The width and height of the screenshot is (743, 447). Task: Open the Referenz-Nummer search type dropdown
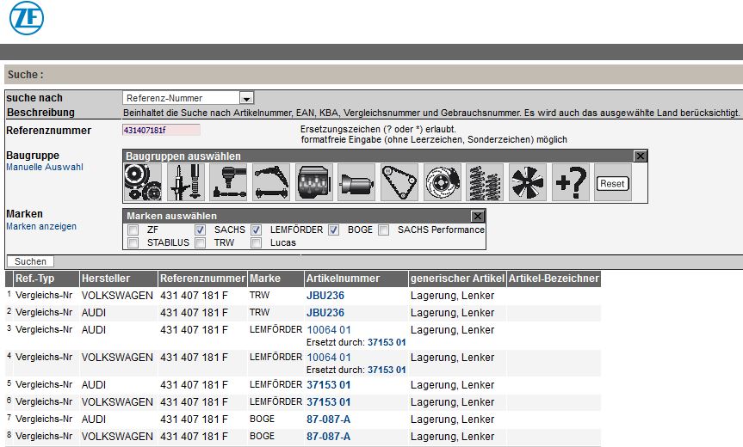(x=247, y=99)
